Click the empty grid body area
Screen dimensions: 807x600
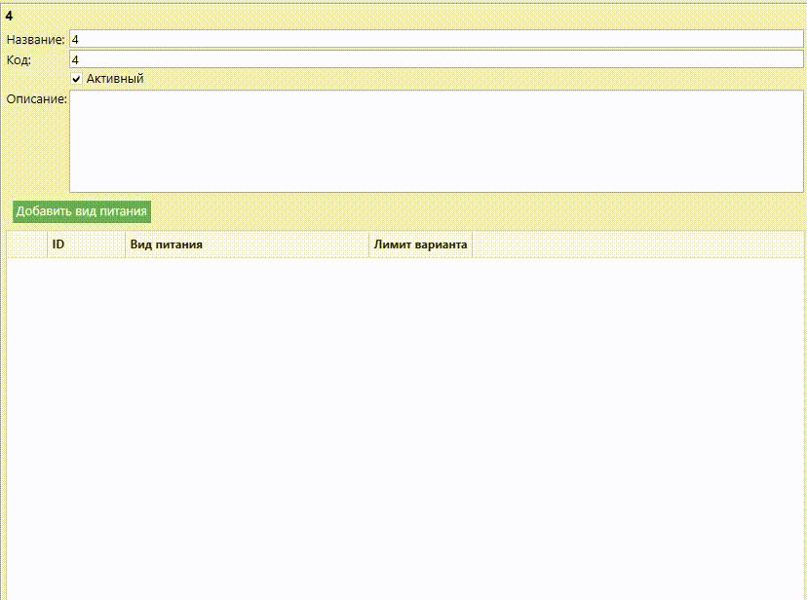(x=403, y=429)
